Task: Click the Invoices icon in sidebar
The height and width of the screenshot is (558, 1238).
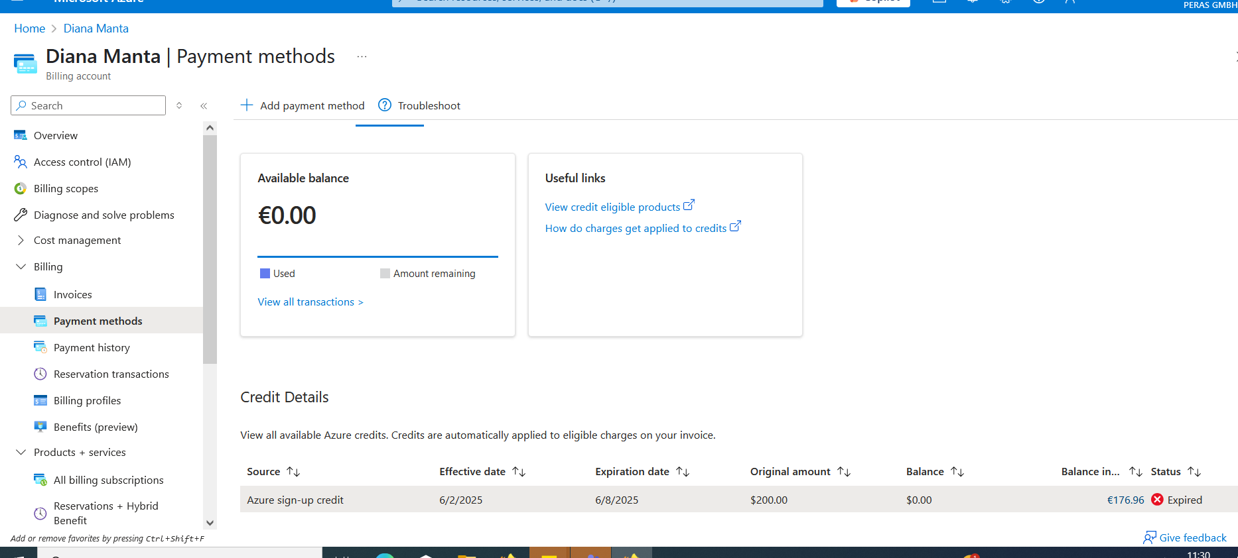Action: click(40, 294)
